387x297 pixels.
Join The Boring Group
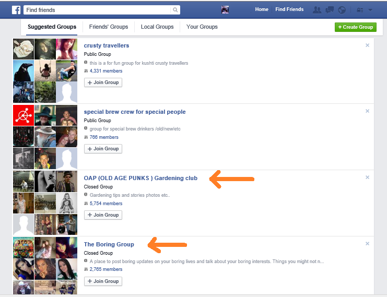click(x=103, y=281)
